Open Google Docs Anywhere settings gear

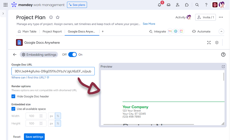click(217, 43)
